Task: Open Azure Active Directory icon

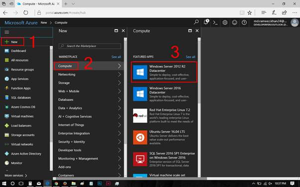Action: pos(6,154)
